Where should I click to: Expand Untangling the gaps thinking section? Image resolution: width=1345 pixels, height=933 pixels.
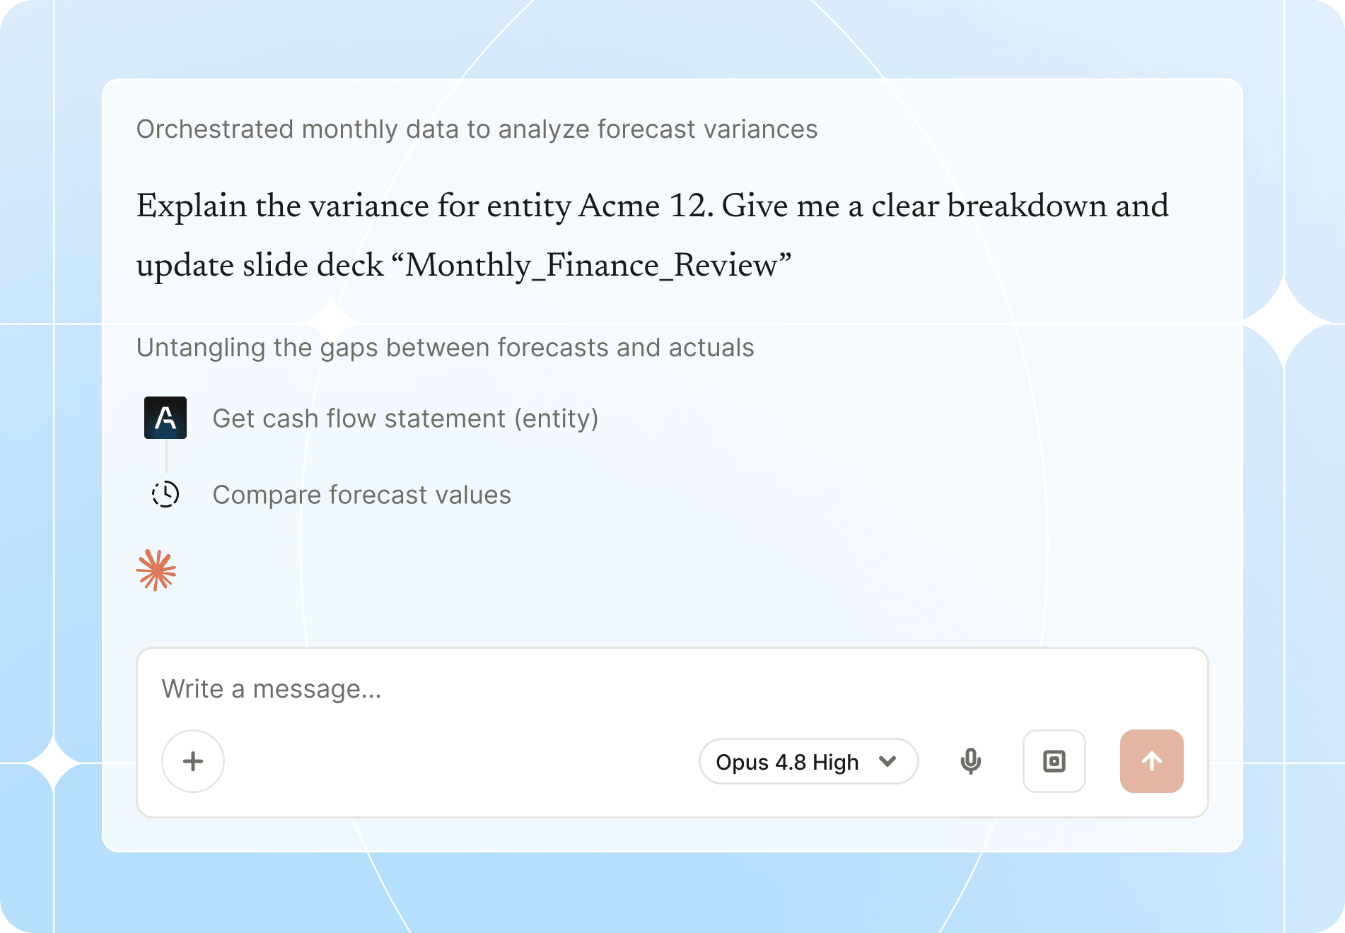446,348
